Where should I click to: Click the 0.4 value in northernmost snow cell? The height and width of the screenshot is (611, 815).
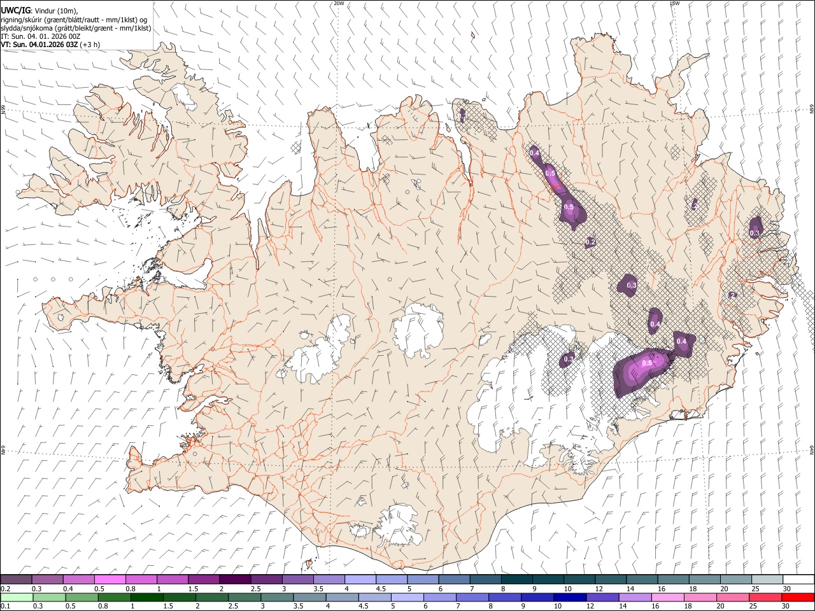[x=534, y=153]
